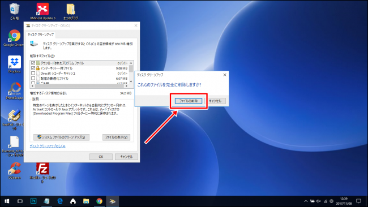368x207 pixels.
Task: Select the 6.07 MB size value
Action: [x=122, y=78]
